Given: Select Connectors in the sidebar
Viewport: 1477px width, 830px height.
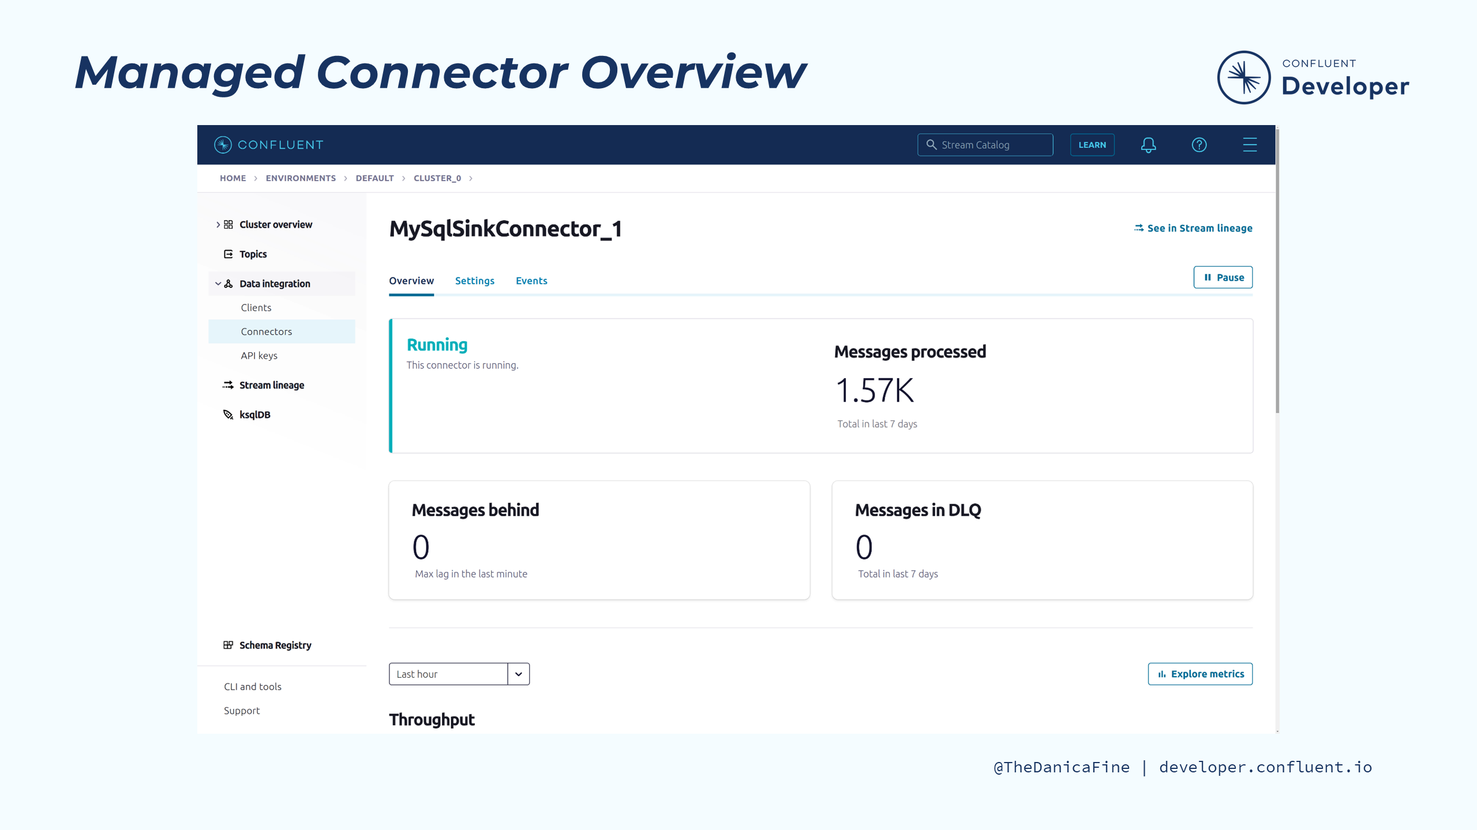Looking at the screenshot, I should [267, 331].
